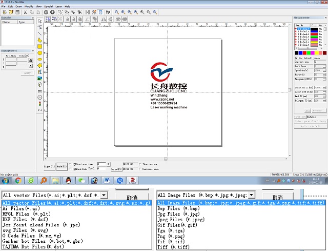Open the All Image Files dropdown arrow
The height and width of the screenshot is (251, 328).
[x=252, y=195]
